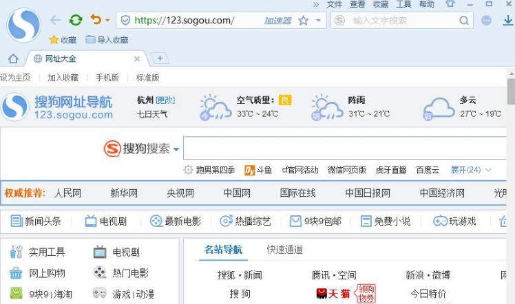The height and width of the screenshot is (304, 515).
Task: Click the 新闻头条 icon entry
Action: point(36,221)
